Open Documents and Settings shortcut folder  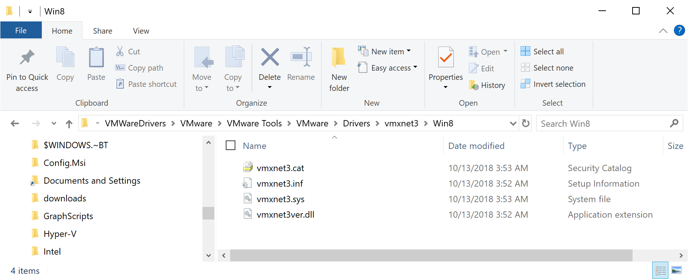point(92,181)
